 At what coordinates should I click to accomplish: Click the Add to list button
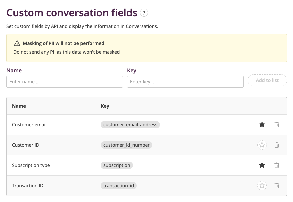267,80
